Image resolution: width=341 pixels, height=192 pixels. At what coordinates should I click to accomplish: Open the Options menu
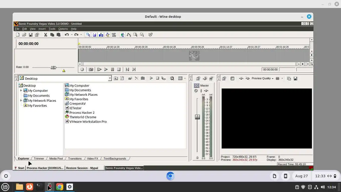coord(63,29)
